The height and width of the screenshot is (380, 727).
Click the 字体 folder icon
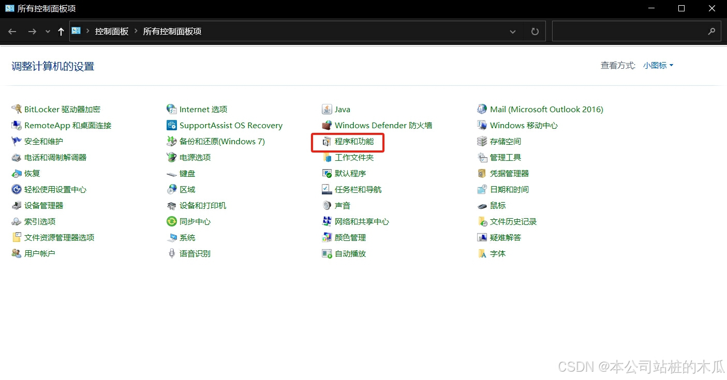tap(482, 253)
